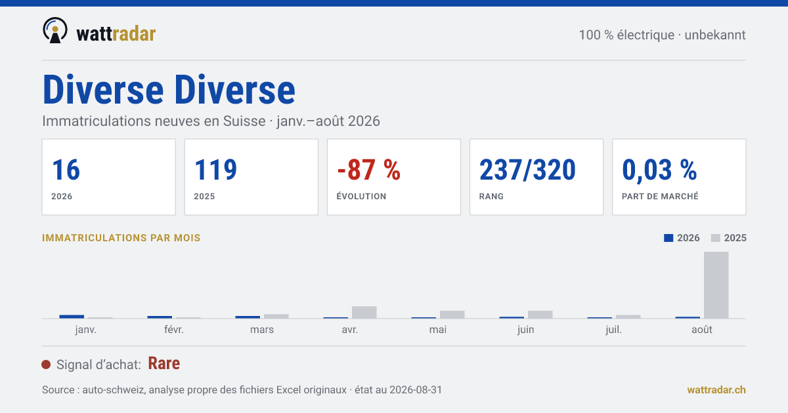Click the gray juin 2025 bar
The image size is (788, 413).
pyautogui.click(x=540, y=315)
